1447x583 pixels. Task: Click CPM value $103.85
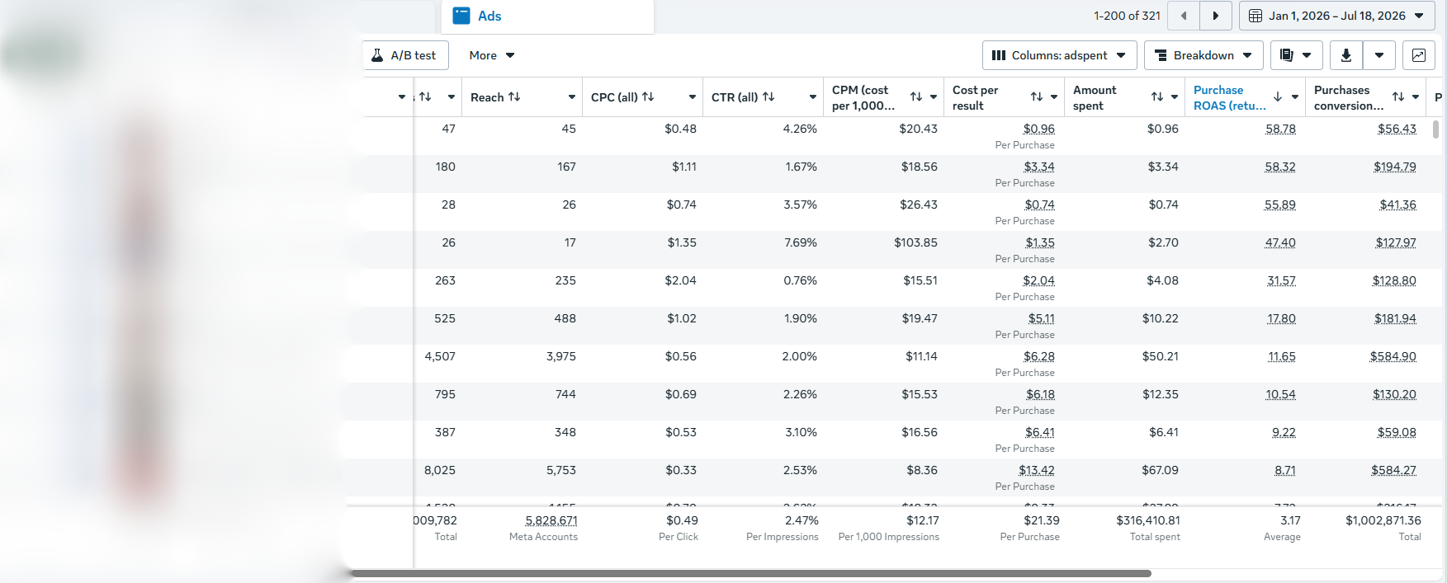click(x=915, y=242)
